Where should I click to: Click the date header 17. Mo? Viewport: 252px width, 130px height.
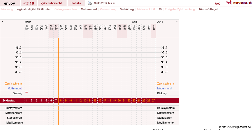[61, 27]
